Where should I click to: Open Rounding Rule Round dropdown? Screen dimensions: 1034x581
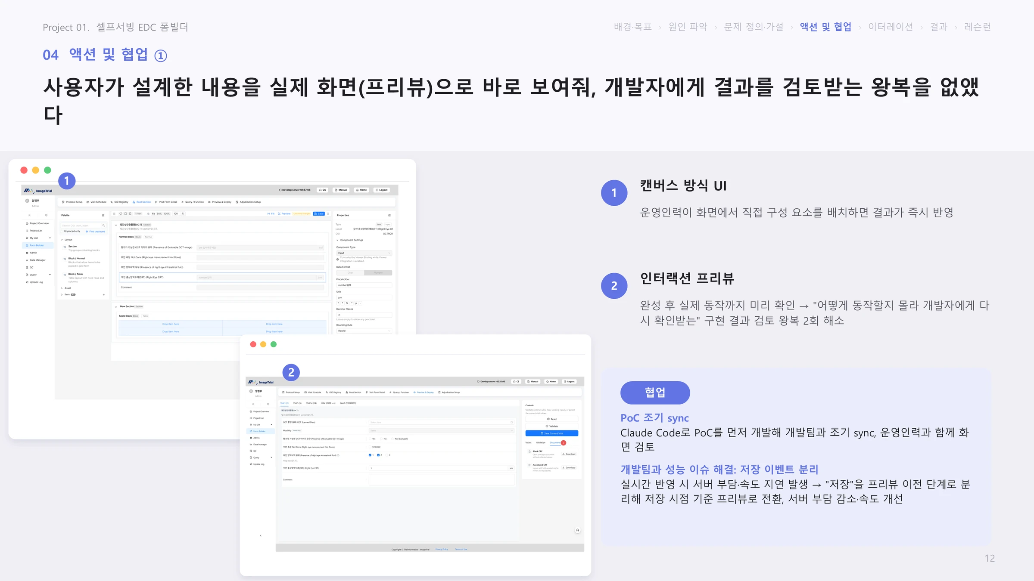[364, 331]
